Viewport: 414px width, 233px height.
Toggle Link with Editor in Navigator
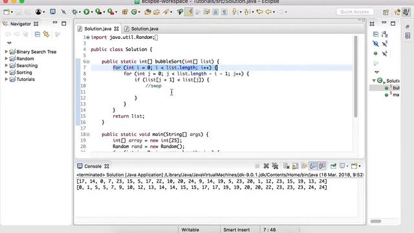47,34
